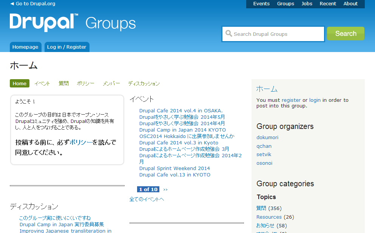Click the green Search button
Viewport: 375px width, 233px height.
pyautogui.click(x=346, y=34)
